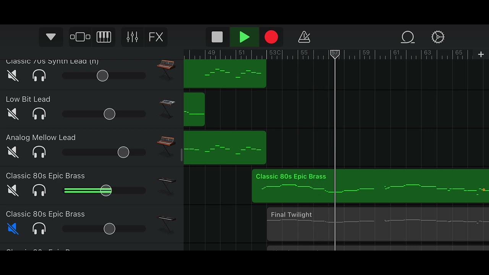Switch to Tracks view button
Viewport: 489px width, 275px height.
[x=80, y=37]
